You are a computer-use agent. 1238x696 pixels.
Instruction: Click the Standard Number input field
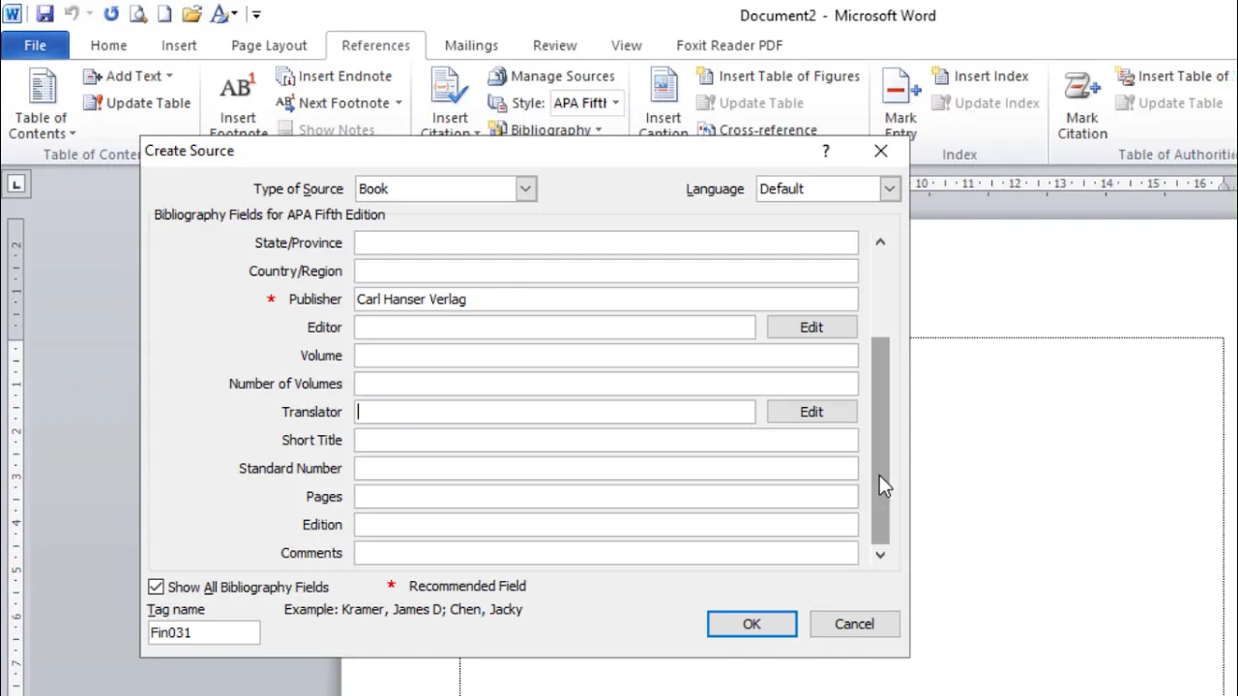(x=605, y=468)
